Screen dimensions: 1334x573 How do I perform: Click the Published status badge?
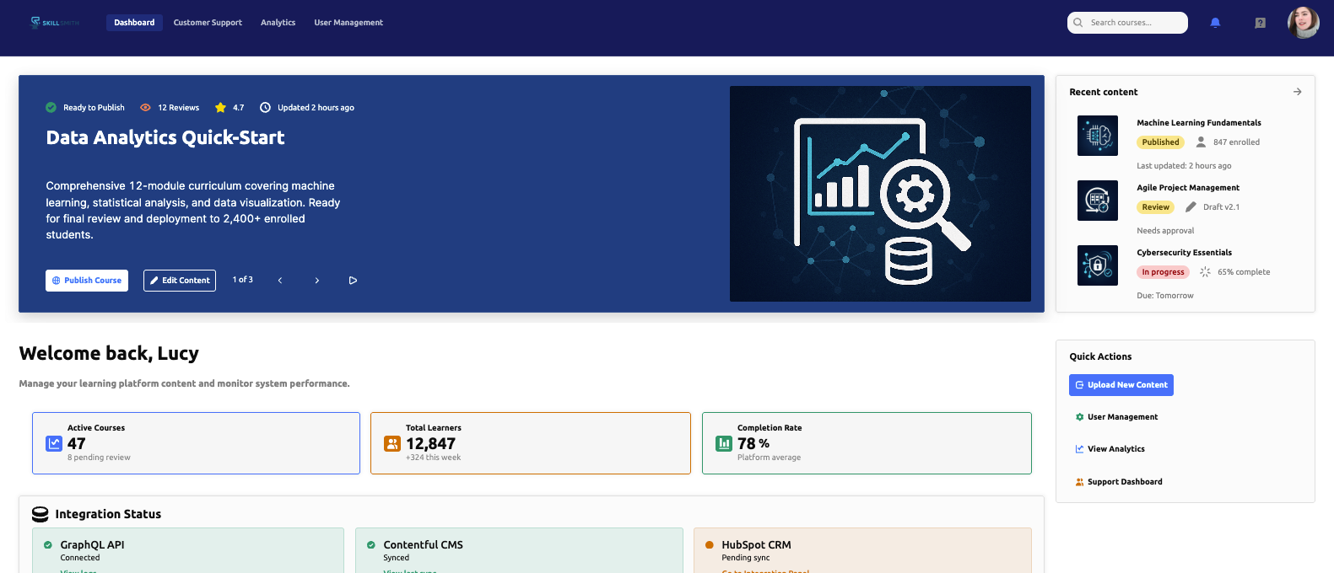[x=1160, y=142]
